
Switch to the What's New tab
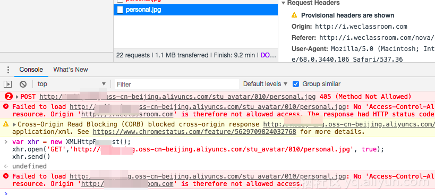[x=71, y=70]
